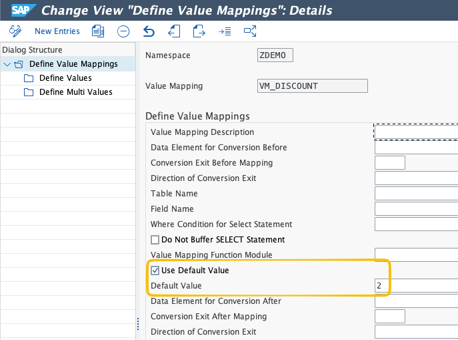Viewport: 458px width, 340px height.
Task: Uncheck Use Default Value checkbox
Action: 155,271
